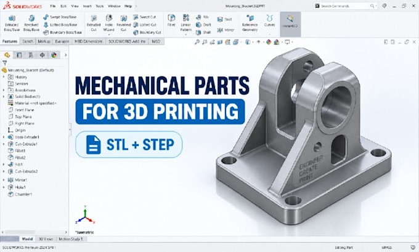Open the 3D Views tab
The height and width of the screenshot is (252, 419).
46,239
